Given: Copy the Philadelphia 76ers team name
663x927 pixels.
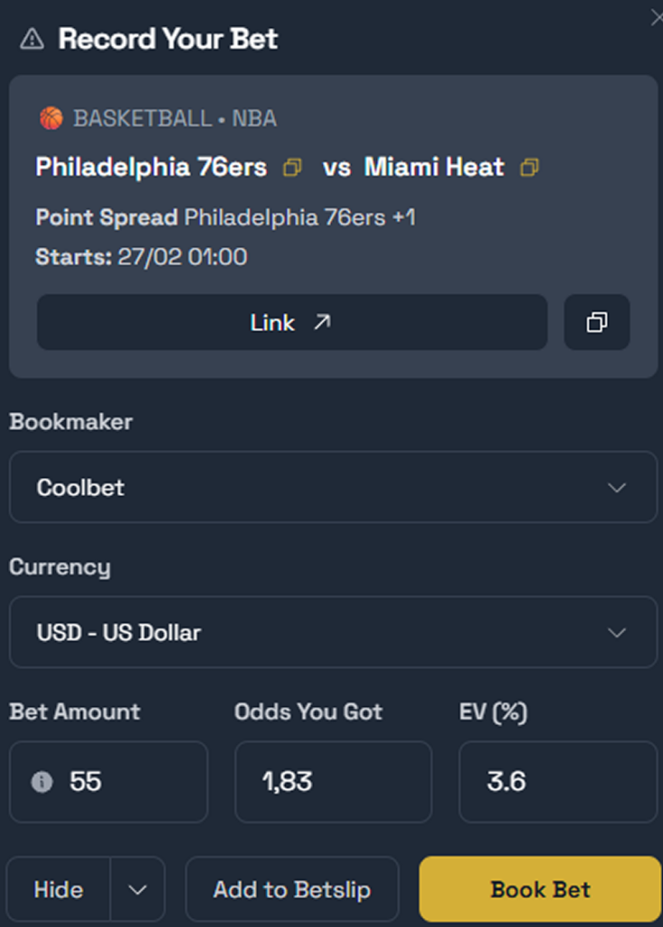Looking at the screenshot, I should (x=292, y=167).
